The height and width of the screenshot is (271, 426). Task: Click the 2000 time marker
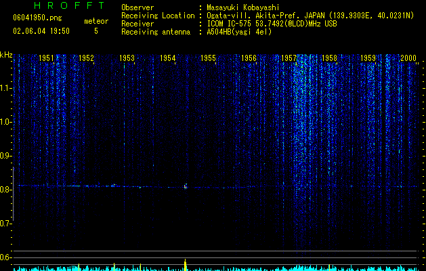[x=408, y=58]
